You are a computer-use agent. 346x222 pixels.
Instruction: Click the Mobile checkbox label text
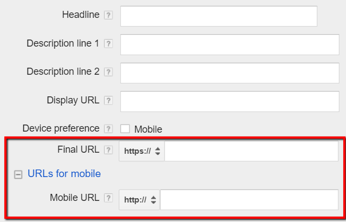tap(148, 129)
